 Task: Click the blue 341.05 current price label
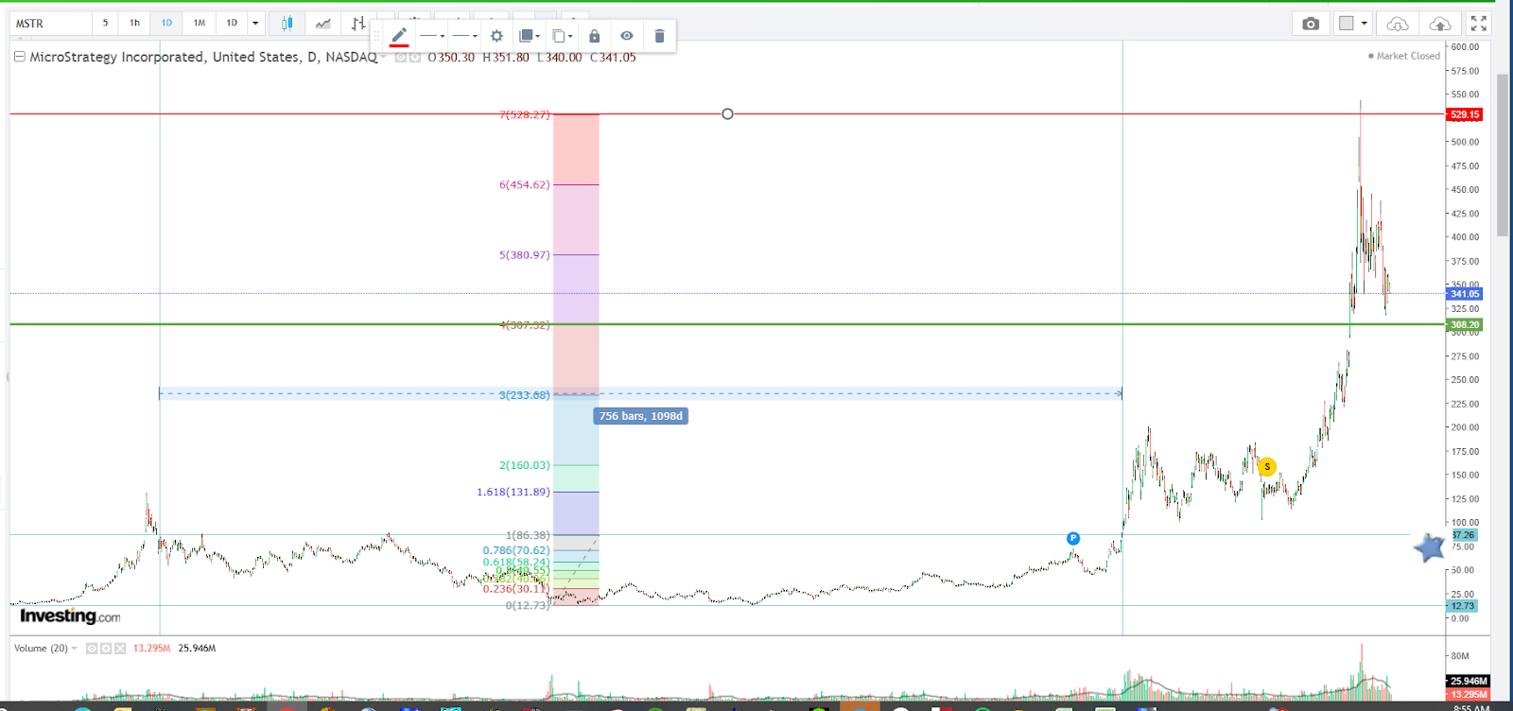click(1465, 294)
